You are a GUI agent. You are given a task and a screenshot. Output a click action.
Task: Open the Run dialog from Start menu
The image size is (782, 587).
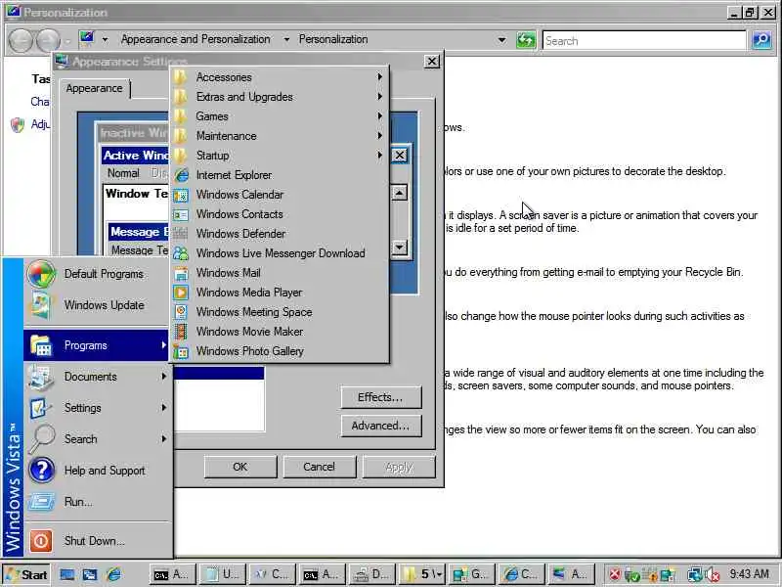pos(97,501)
